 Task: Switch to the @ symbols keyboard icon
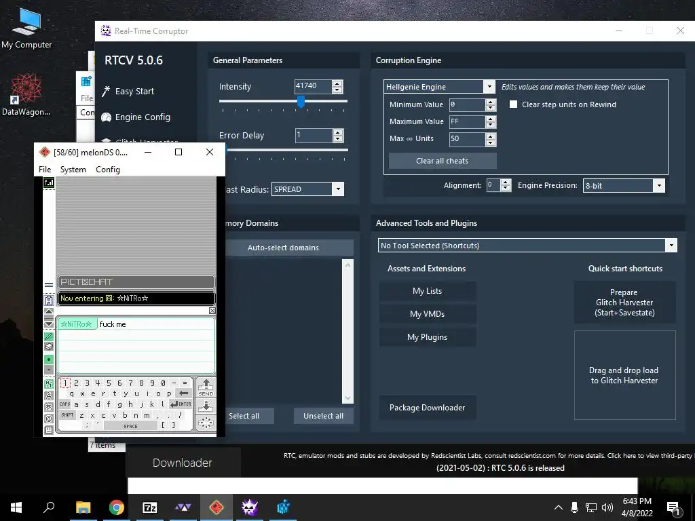[x=49, y=418]
